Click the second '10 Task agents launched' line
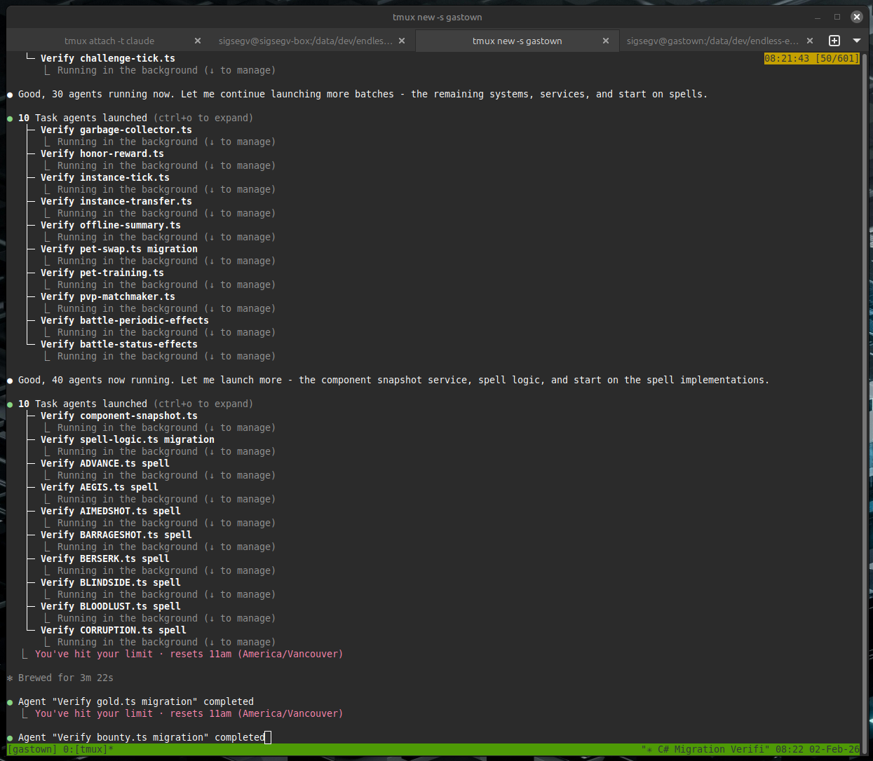This screenshot has height=761, width=873. (x=83, y=404)
